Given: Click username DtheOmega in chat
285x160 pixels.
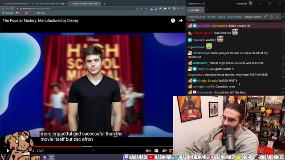Looking at the screenshot, I should tap(201, 53).
